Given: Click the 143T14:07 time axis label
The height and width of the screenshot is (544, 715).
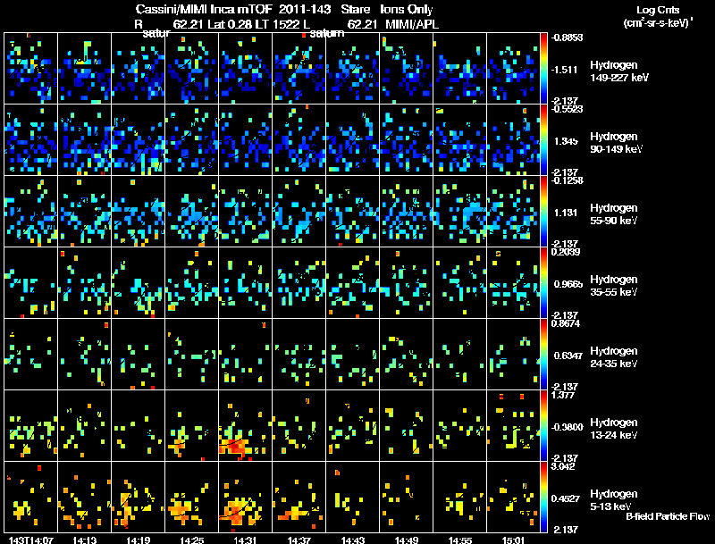Looking at the screenshot, I should tap(30, 540).
